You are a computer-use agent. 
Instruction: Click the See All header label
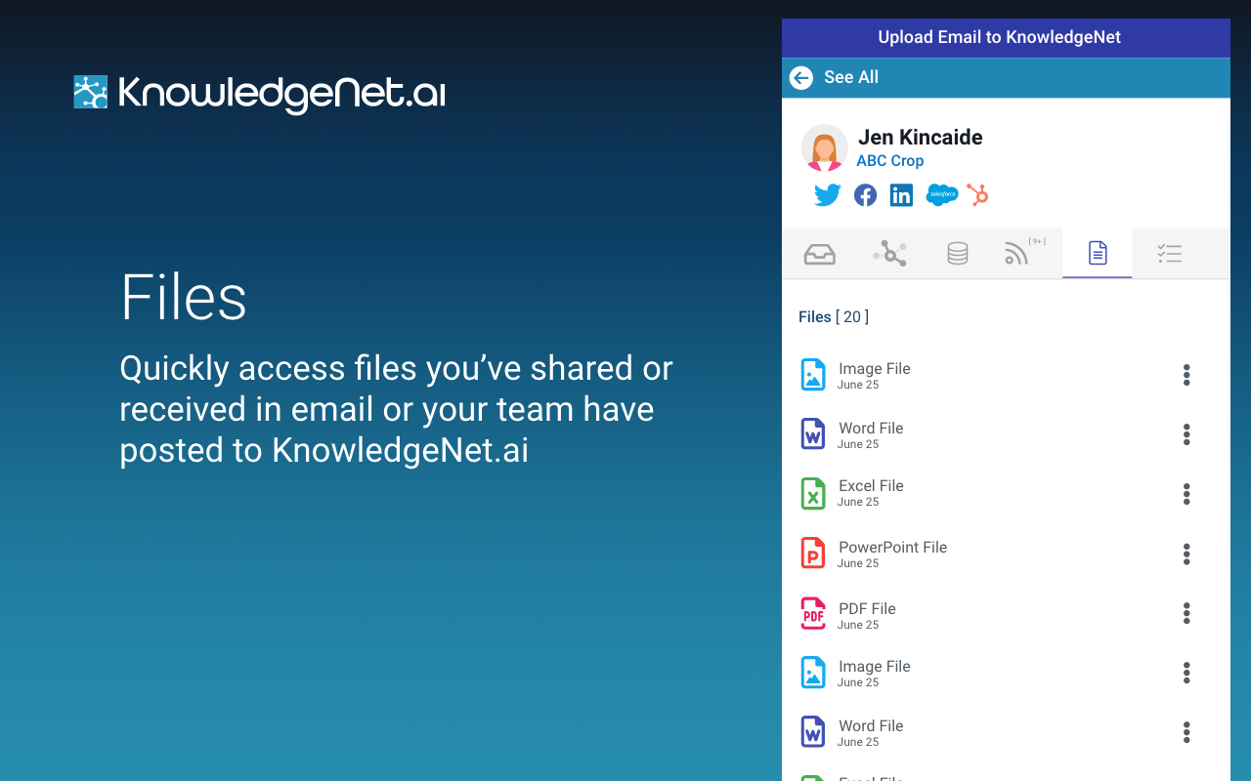[851, 77]
